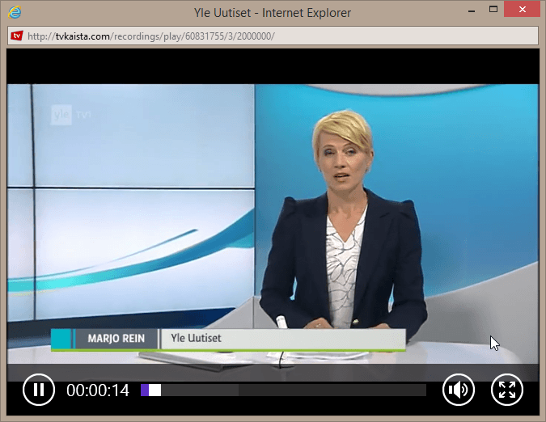Click the white playhead on the progress bar
The image size is (546, 422).
pos(155,390)
